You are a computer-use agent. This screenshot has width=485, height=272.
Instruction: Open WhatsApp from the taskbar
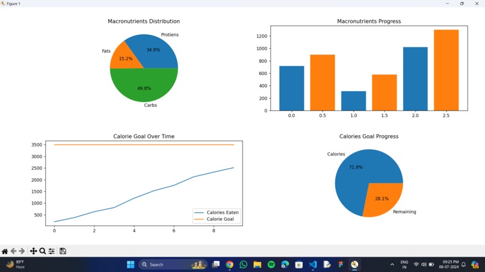244,265
